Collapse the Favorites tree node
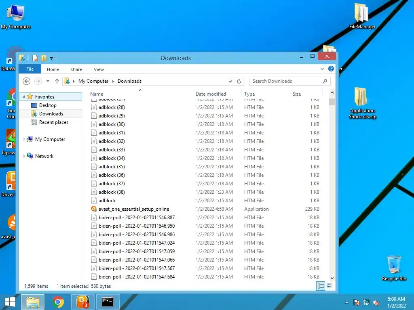This screenshot has width=414, height=310. (24, 97)
